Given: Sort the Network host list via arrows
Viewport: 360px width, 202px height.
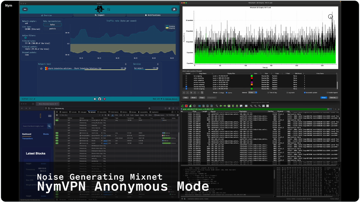Looking at the screenshot, I should pyautogui.click(x=126, y=64).
